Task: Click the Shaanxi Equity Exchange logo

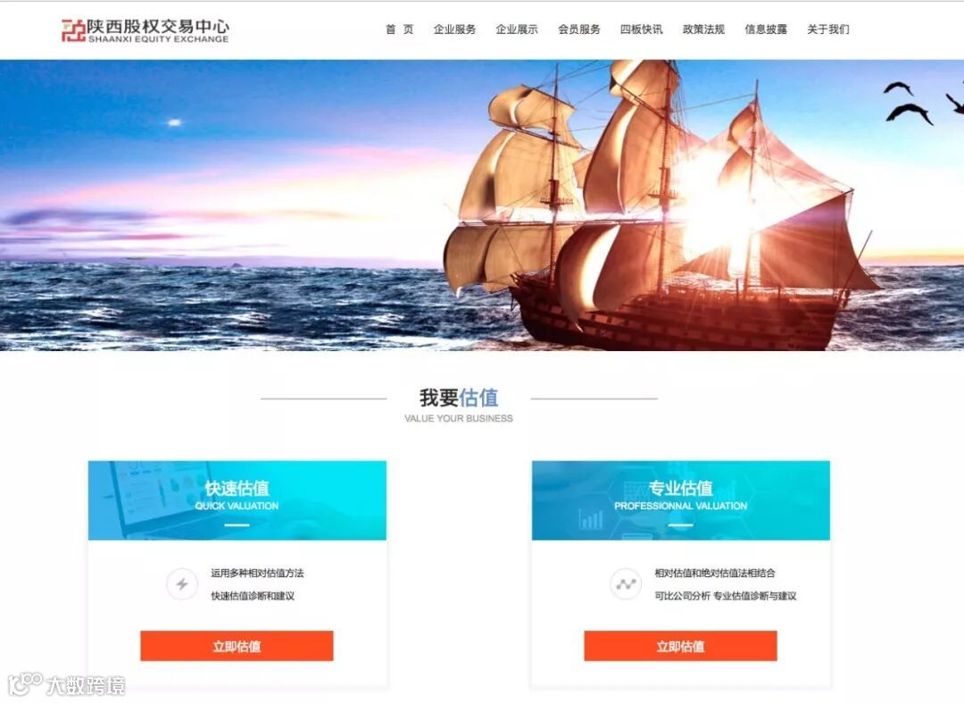Action: point(145,30)
